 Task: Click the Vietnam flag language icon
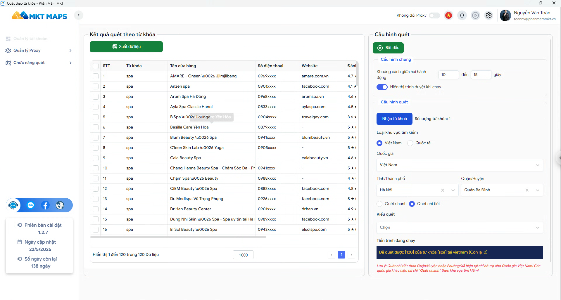448,15
